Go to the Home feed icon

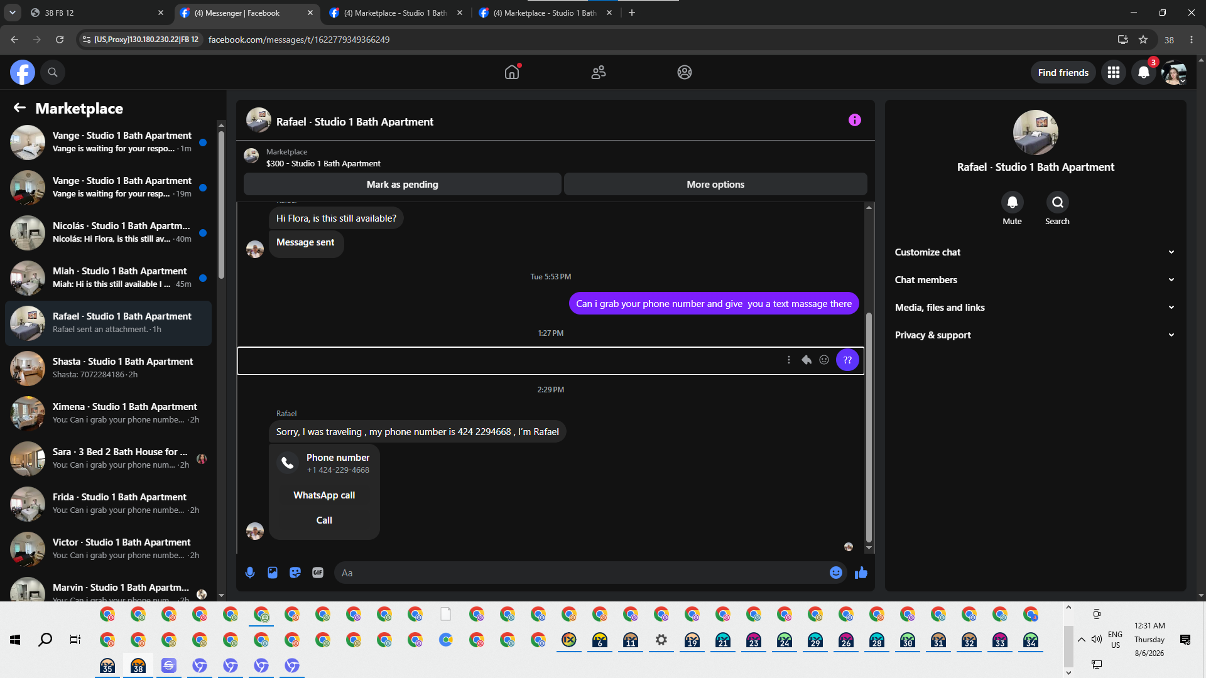(x=512, y=72)
